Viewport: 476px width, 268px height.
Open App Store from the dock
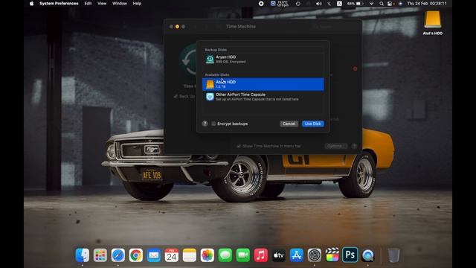[297, 255]
